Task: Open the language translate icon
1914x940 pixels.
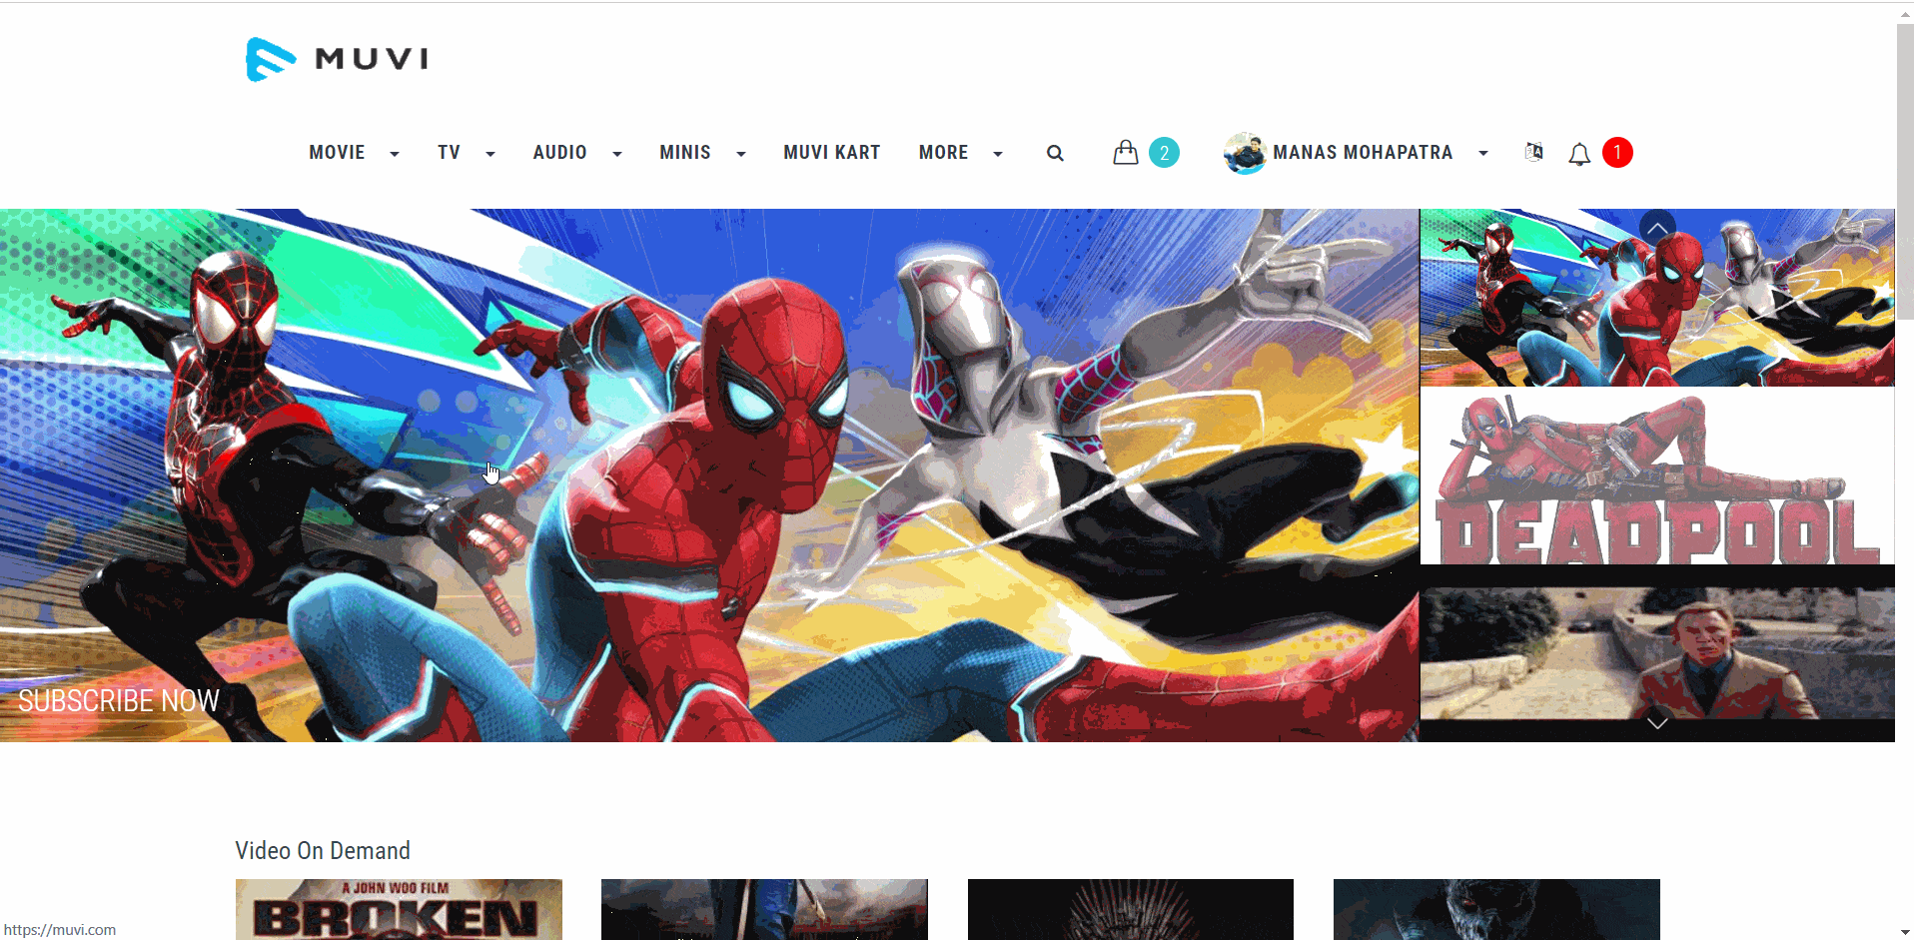Action: (x=1534, y=152)
